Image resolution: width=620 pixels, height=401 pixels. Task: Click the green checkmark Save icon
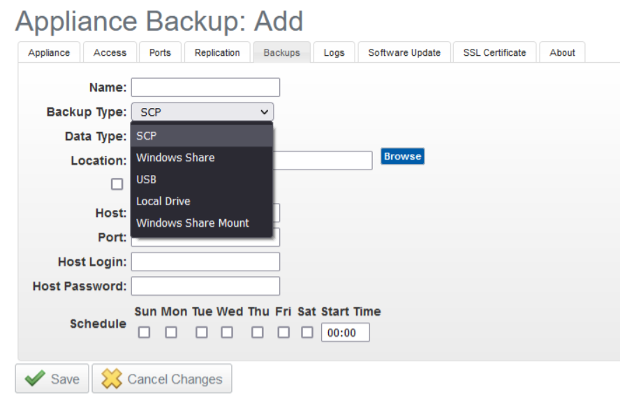coord(35,379)
